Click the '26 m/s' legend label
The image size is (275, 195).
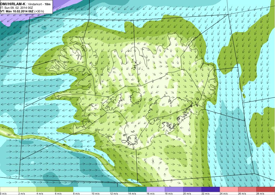242,194
